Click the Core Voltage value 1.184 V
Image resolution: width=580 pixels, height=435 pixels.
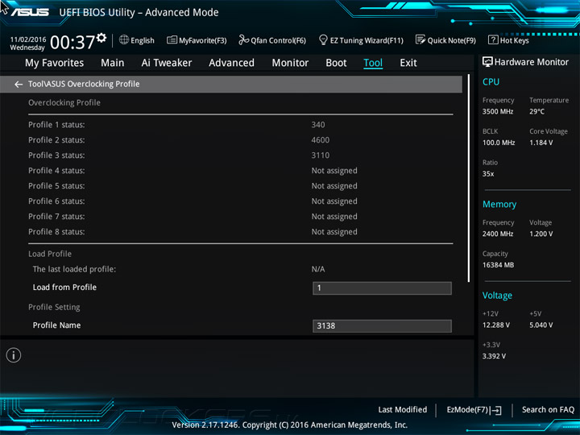(x=541, y=143)
